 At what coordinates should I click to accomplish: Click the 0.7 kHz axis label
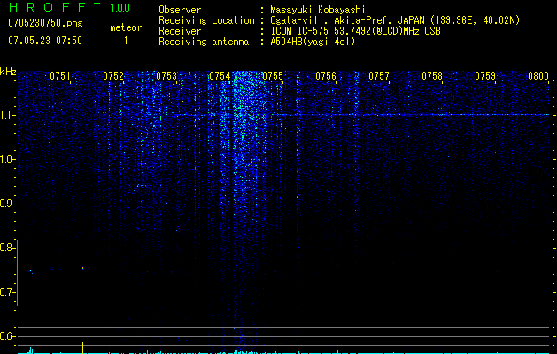tap(6, 292)
